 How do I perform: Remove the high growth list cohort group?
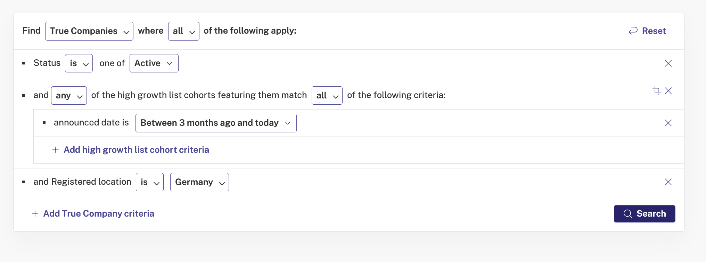[668, 91]
